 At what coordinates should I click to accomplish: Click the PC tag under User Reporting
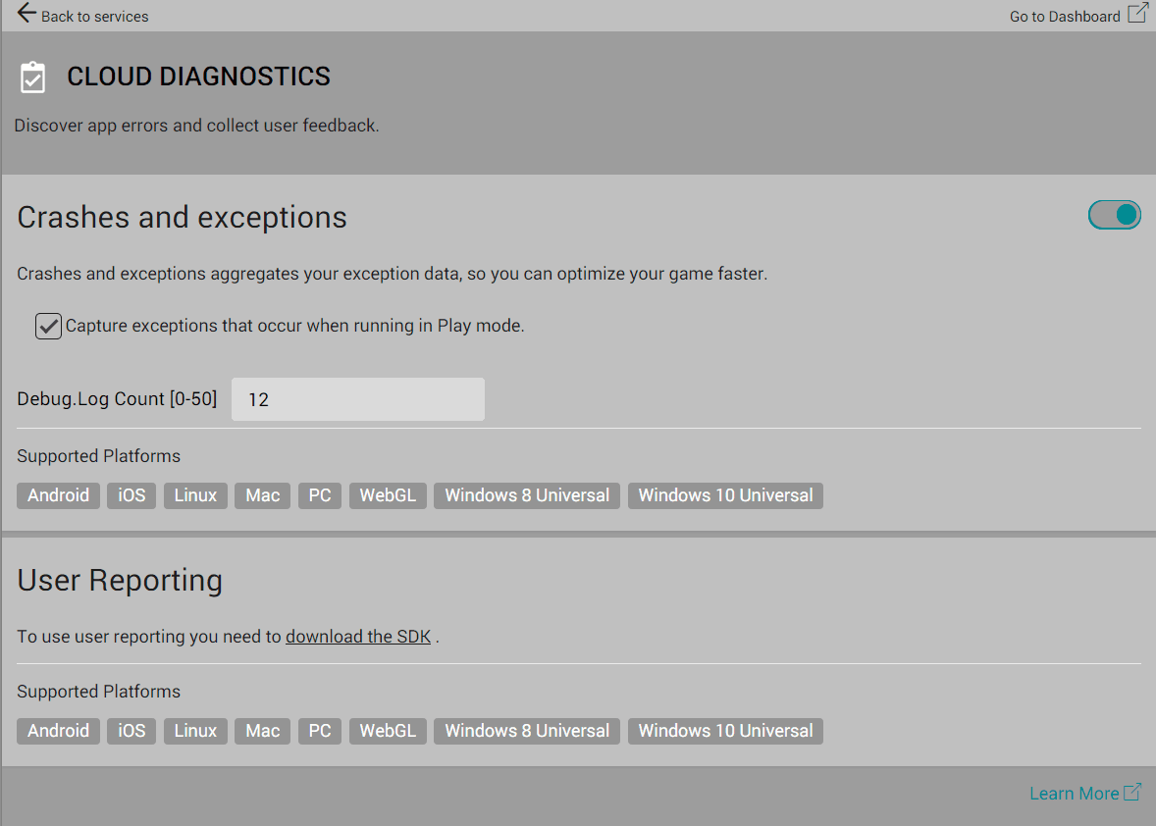tap(320, 731)
